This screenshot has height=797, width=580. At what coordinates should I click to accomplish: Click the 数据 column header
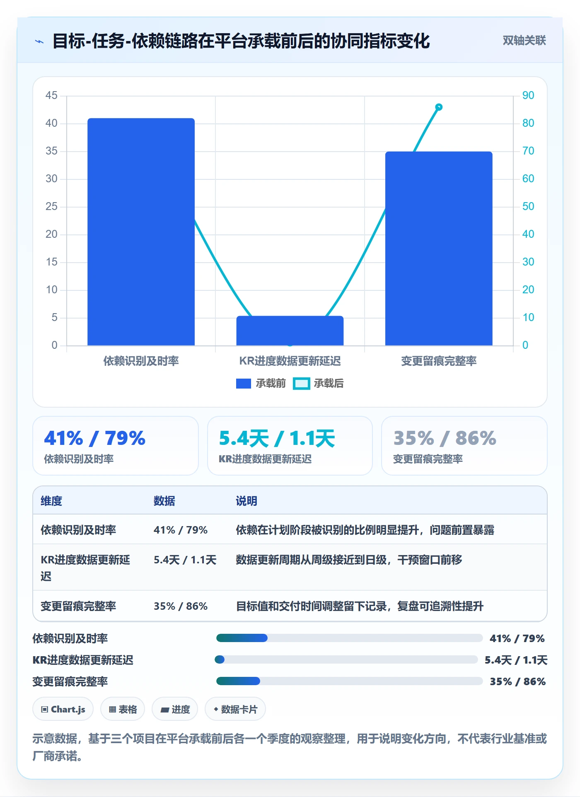[164, 501]
